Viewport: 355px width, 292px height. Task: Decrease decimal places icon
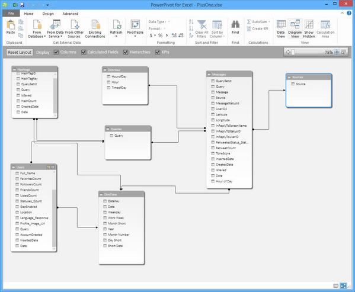181,36
